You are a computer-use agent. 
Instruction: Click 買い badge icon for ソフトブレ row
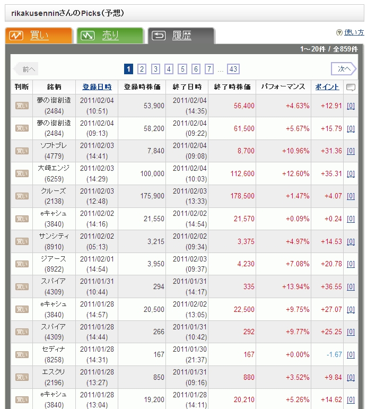pyautogui.click(x=22, y=151)
